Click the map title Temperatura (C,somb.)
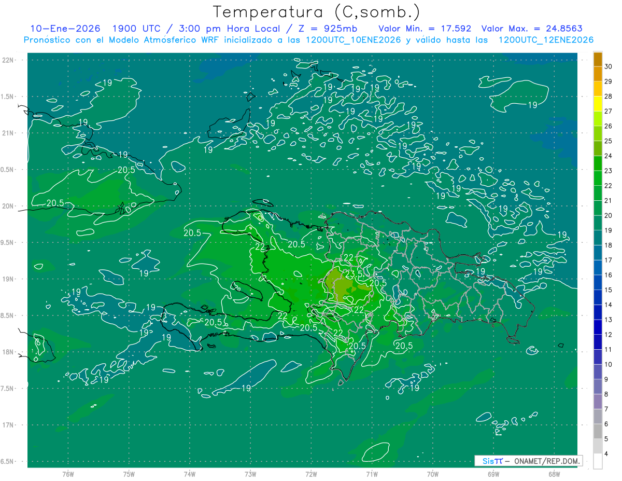The width and height of the screenshot is (622, 481). pyautogui.click(x=317, y=11)
